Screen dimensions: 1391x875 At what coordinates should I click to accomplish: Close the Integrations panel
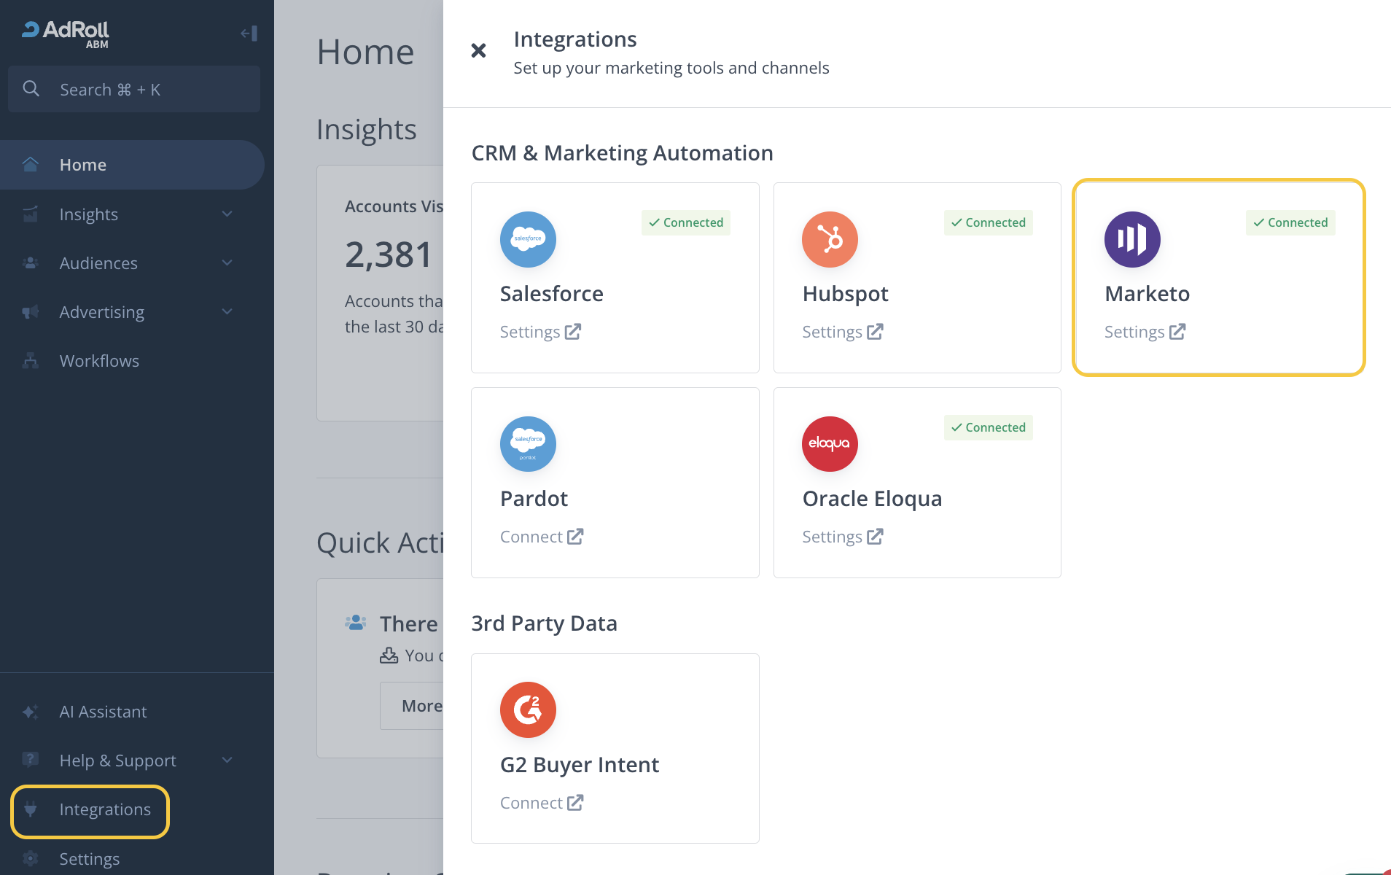(x=478, y=50)
